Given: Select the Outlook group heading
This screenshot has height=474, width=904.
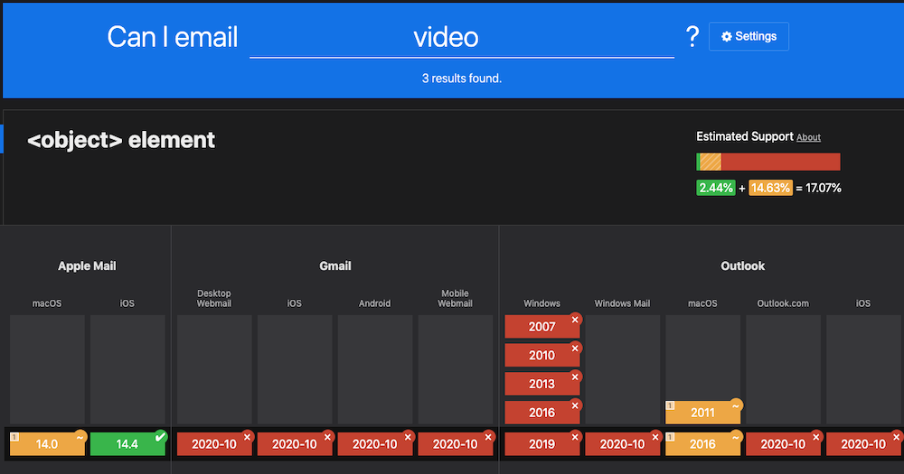Looking at the screenshot, I should (x=742, y=266).
